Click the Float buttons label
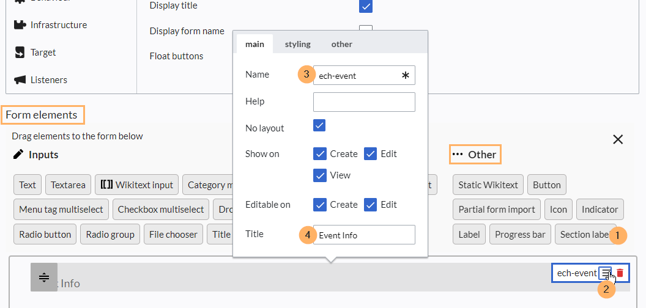Viewport: 646px width, 308px height. pos(176,56)
